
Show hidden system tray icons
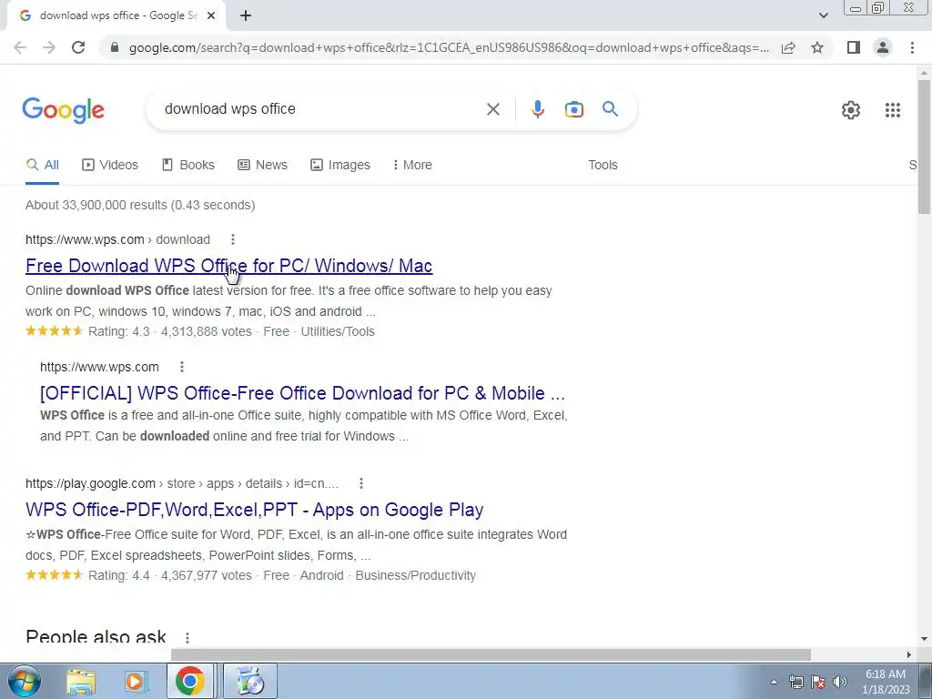(774, 682)
